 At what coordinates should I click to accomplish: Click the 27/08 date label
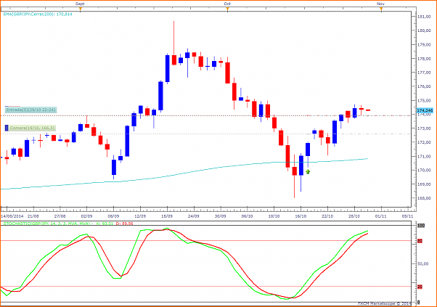[x=60, y=216]
